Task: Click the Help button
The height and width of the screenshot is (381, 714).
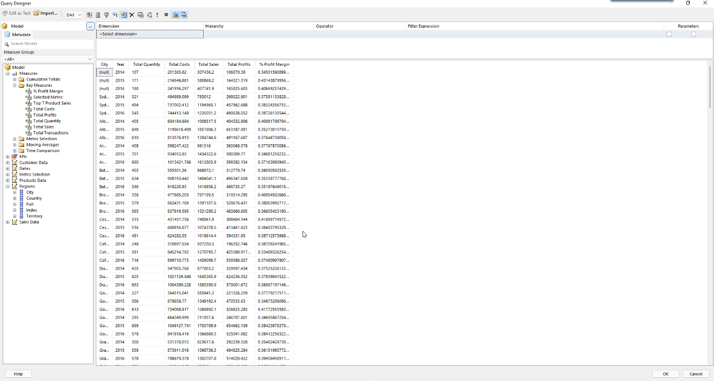Action: pos(18,374)
